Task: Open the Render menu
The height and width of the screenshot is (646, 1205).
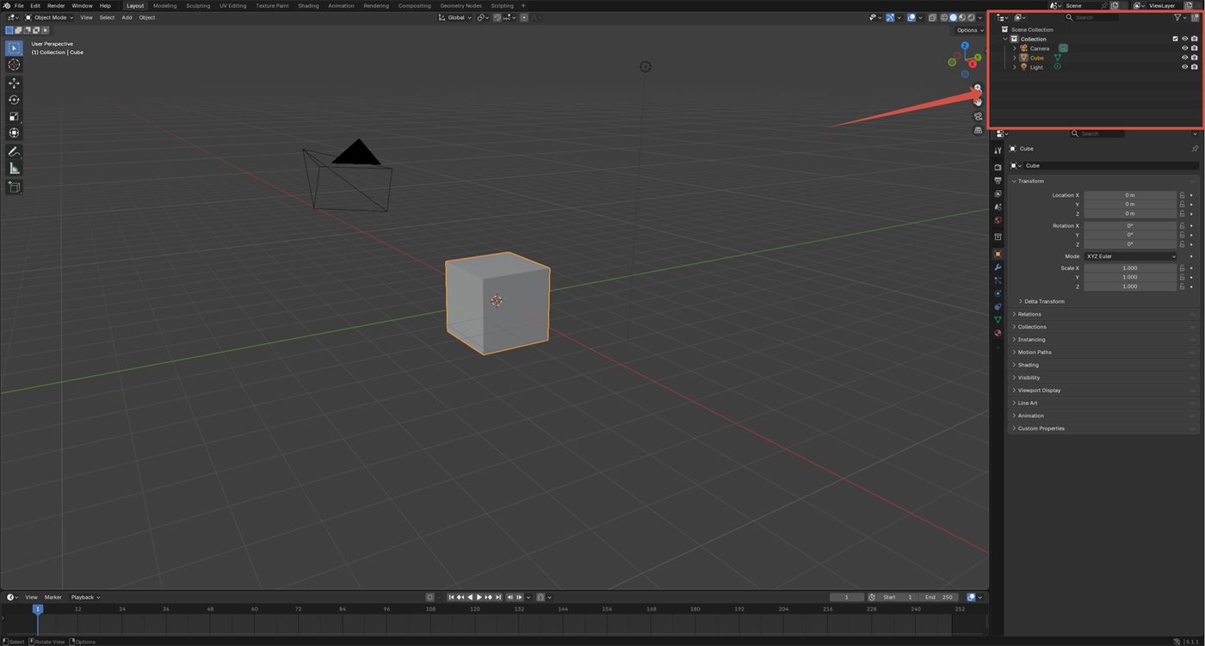Action: [56, 5]
